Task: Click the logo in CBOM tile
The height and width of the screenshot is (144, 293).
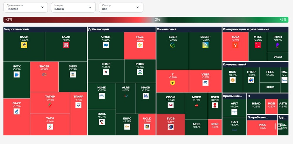Action: pos(171,105)
